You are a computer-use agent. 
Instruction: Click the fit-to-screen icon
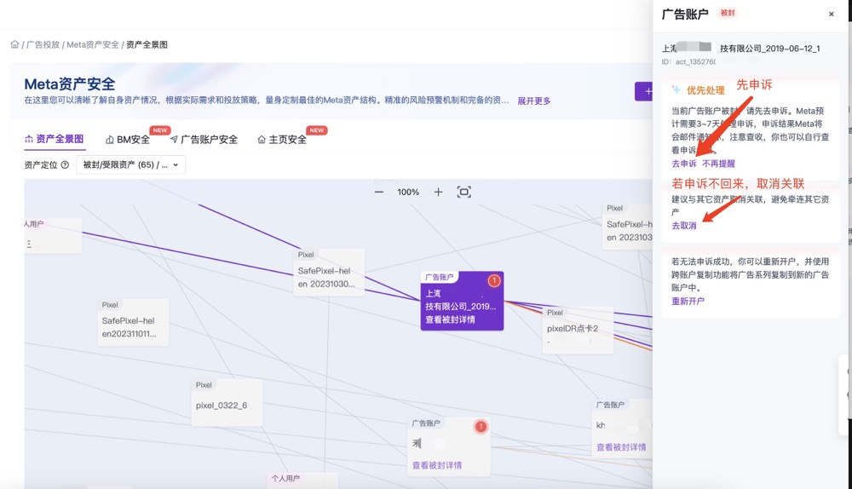coord(464,192)
